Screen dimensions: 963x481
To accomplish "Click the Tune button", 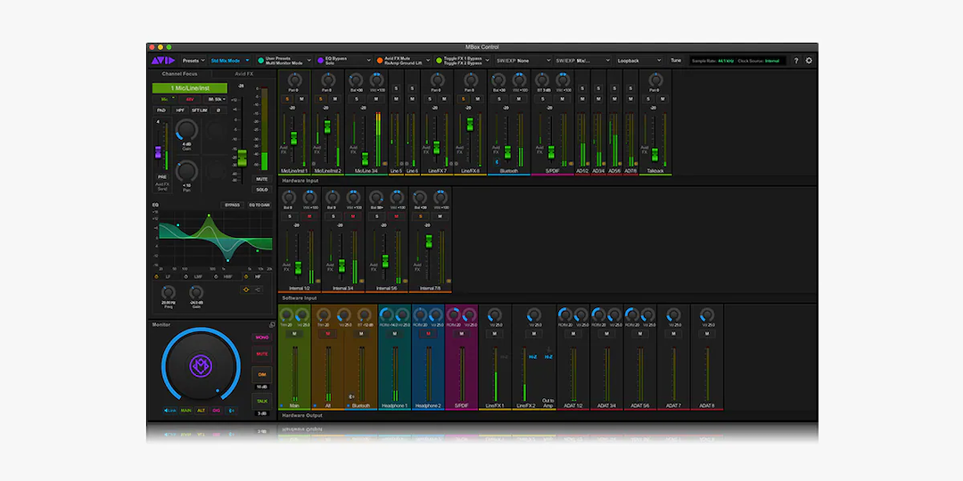I will (x=675, y=61).
